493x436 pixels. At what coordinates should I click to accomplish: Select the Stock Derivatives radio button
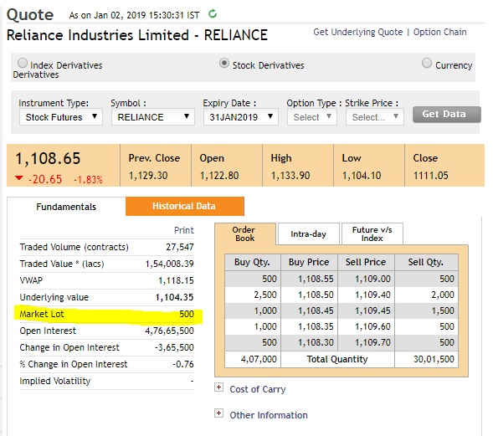tap(223, 64)
